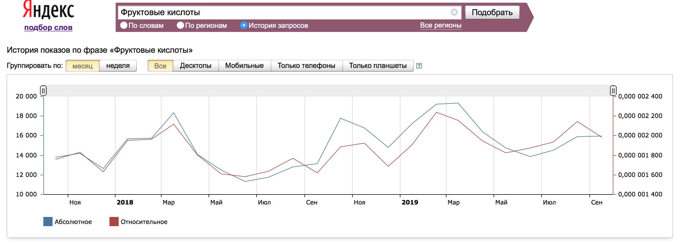Click the Подобрать button
Viewport: 680px width, 244px height.
pyautogui.click(x=492, y=12)
